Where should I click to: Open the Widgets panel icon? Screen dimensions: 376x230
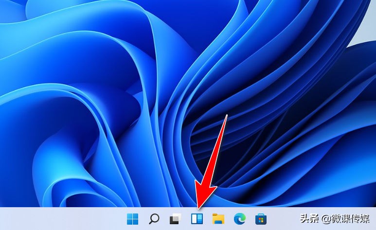coord(197,219)
